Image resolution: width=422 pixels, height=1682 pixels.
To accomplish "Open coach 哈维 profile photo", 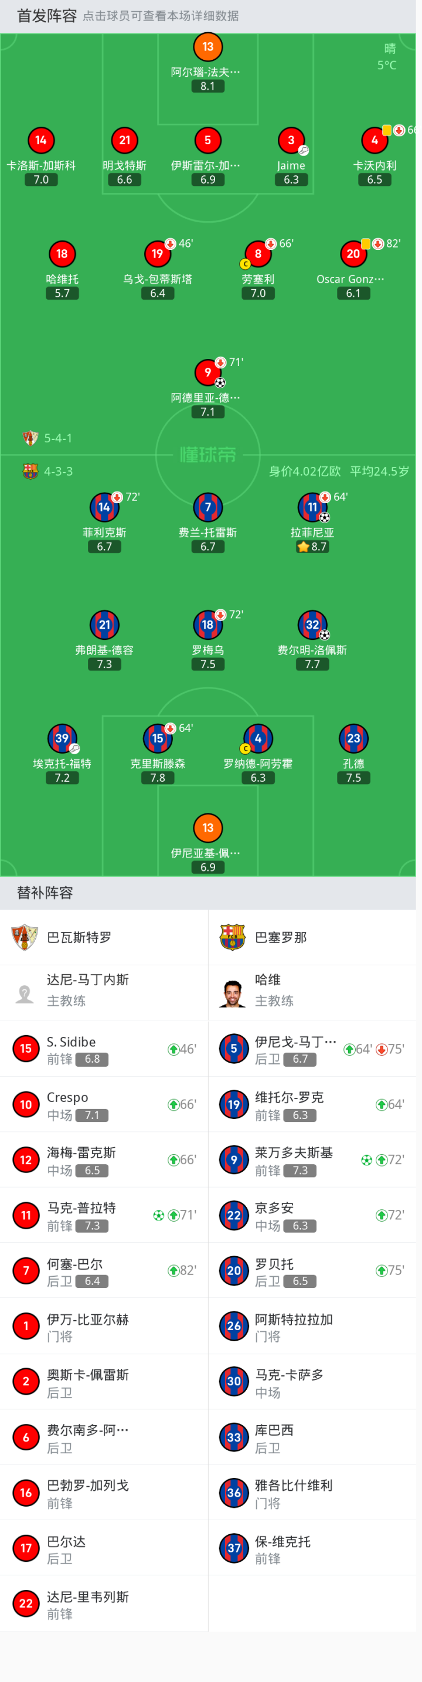I will [232, 993].
